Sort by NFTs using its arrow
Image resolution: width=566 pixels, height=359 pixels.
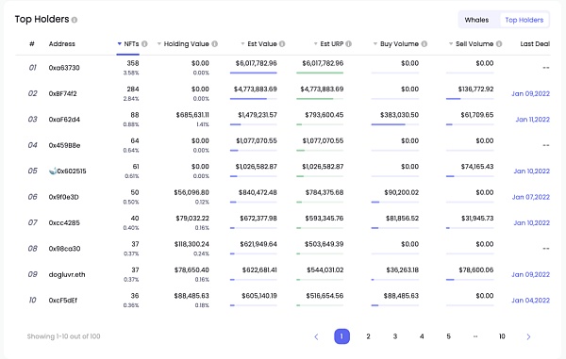[120, 44]
